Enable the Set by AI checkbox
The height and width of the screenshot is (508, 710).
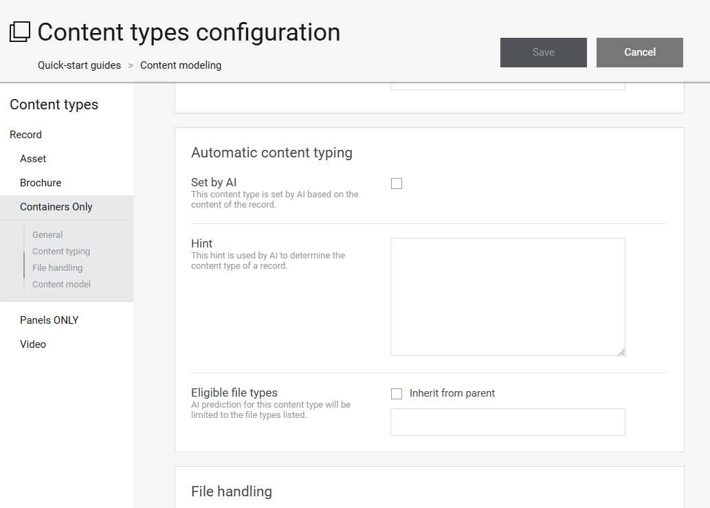(x=397, y=184)
